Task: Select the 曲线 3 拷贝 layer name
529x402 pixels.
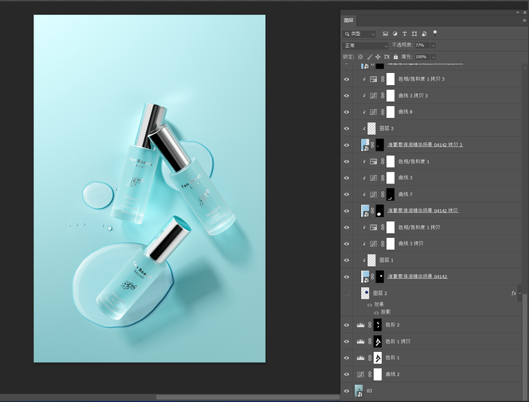Action: tap(410, 244)
